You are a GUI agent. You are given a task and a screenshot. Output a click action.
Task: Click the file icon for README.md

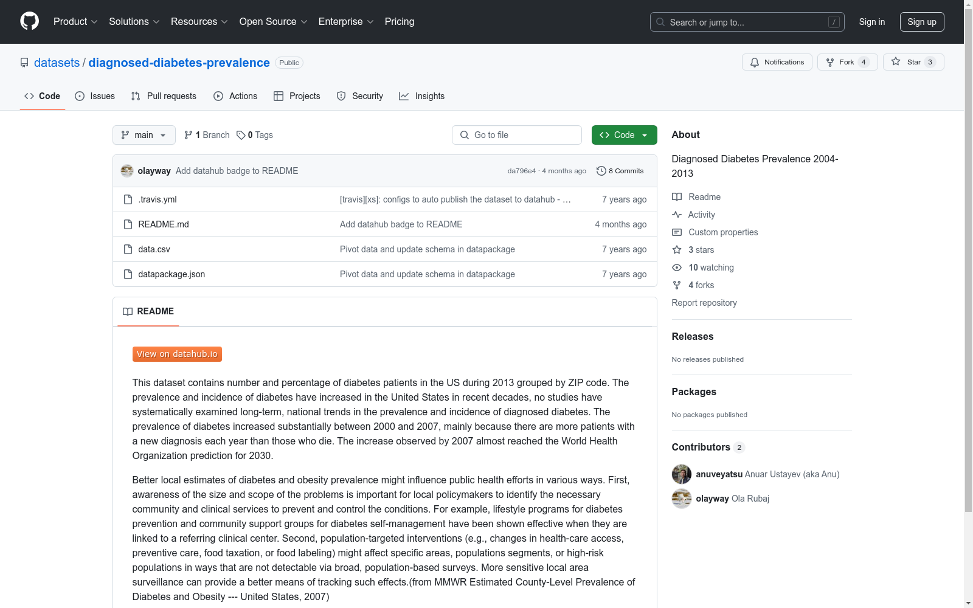point(128,224)
